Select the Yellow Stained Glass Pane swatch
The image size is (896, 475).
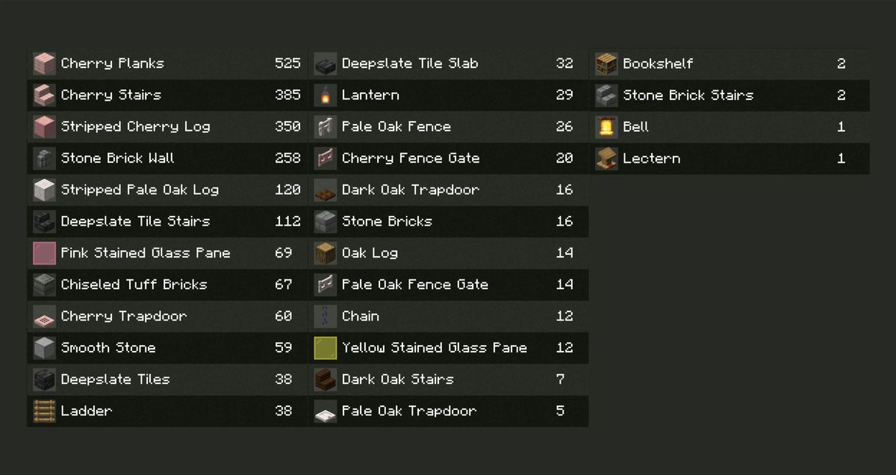pyautogui.click(x=326, y=348)
